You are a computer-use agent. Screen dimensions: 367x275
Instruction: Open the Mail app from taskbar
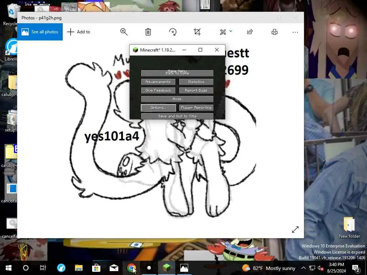114,268
